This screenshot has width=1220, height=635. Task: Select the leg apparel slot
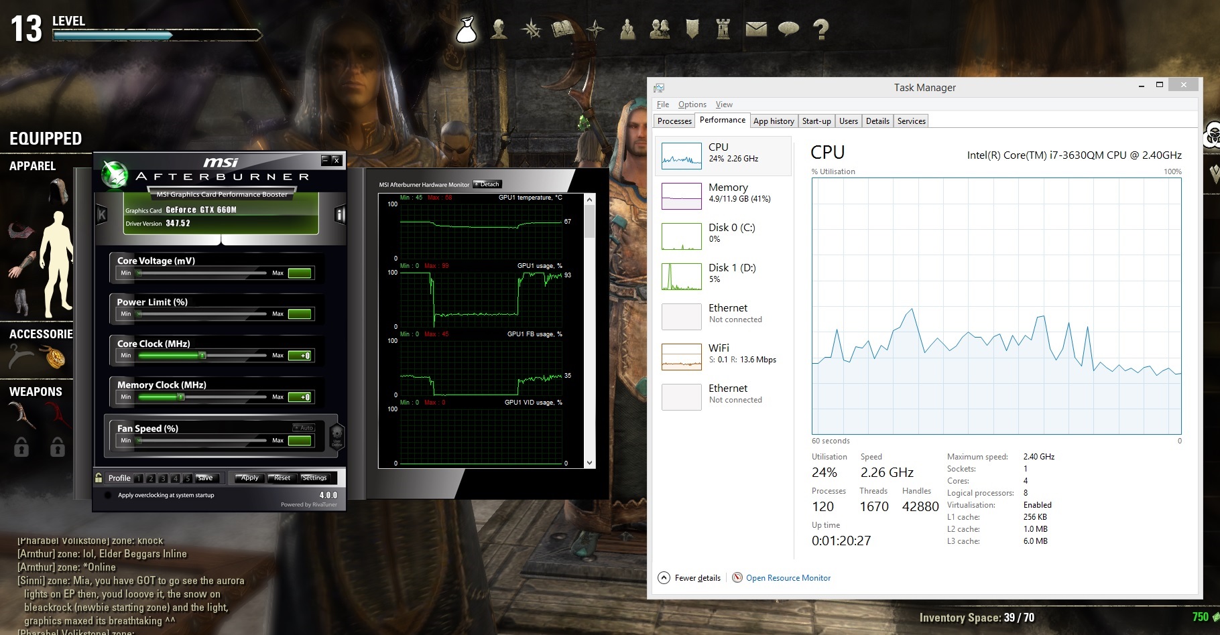click(21, 302)
